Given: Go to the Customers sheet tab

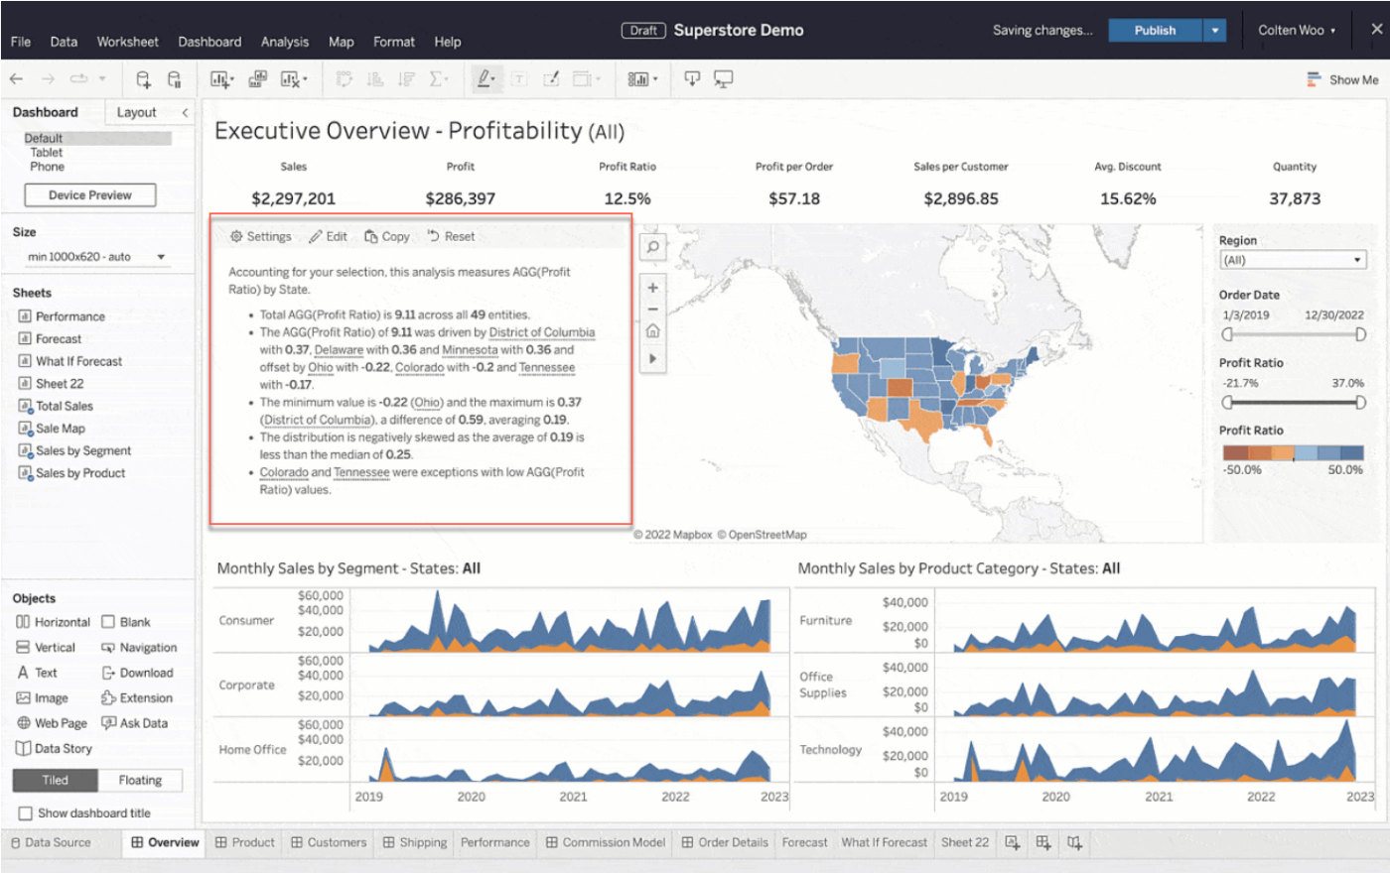Looking at the screenshot, I should point(329,842).
